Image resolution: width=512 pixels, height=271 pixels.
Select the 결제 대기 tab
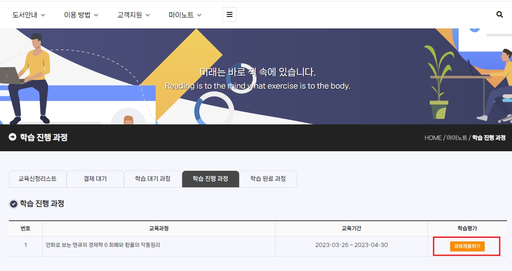pyautogui.click(x=95, y=179)
